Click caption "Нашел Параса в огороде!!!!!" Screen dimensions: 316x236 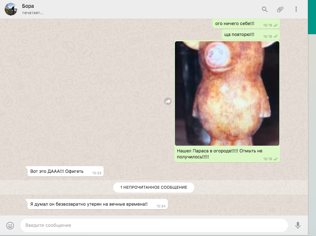[x=207, y=151]
